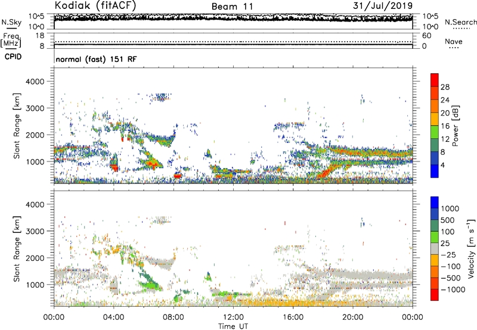Click the "Velocity [m s-1]" colorbar title
Viewport: 477px width, 330px height.
tap(471, 248)
